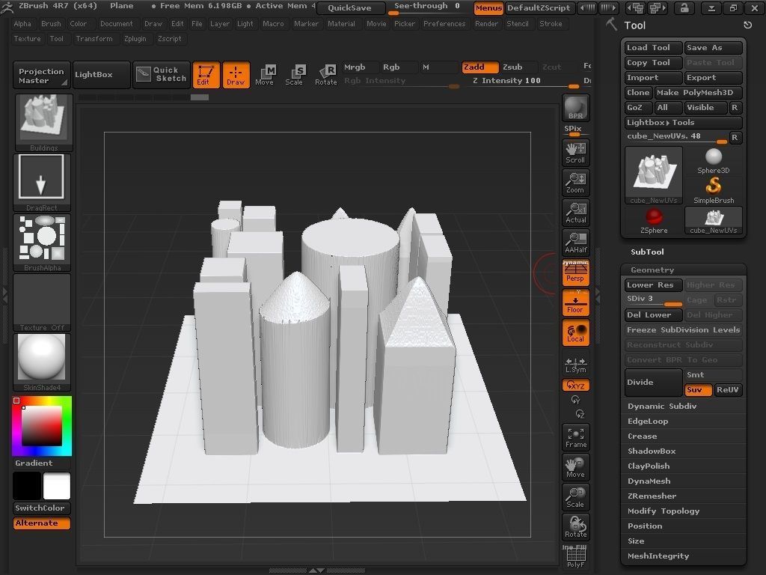Pick a color in the color picker
The height and width of the screenshot is (575, 766).
[42, 426]
